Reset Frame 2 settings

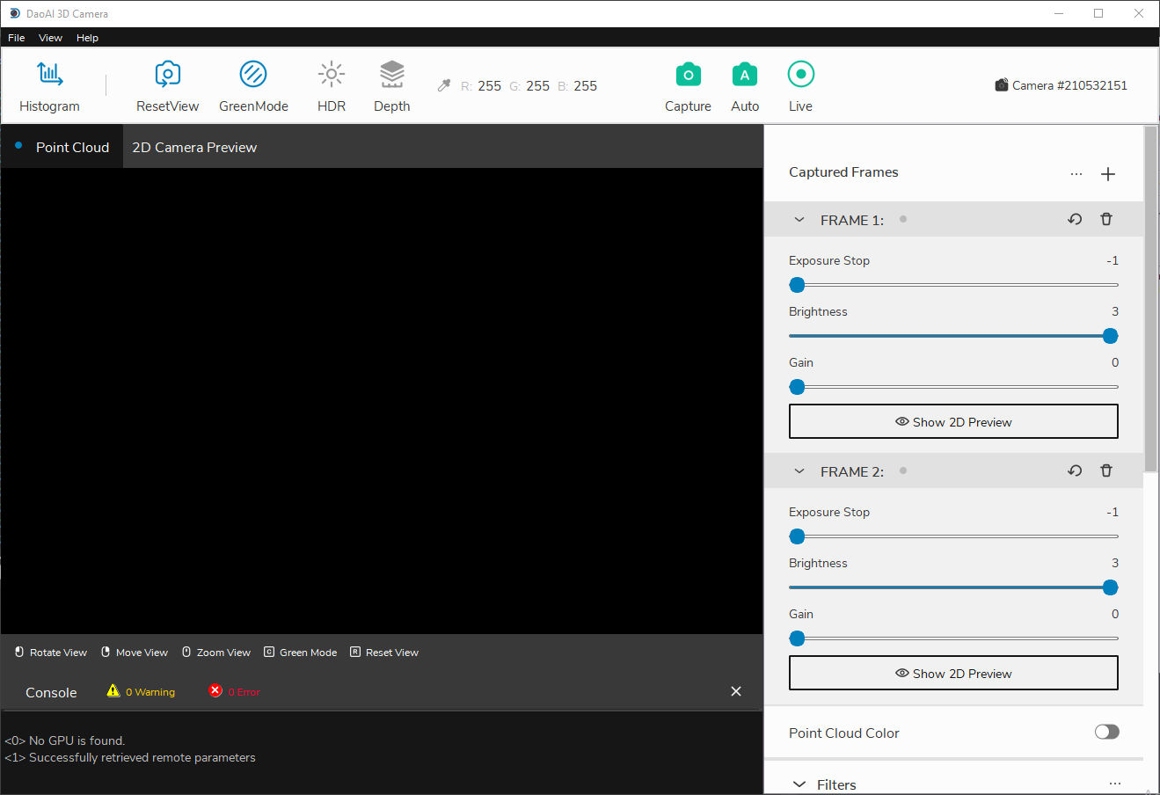coord(1075,471)
